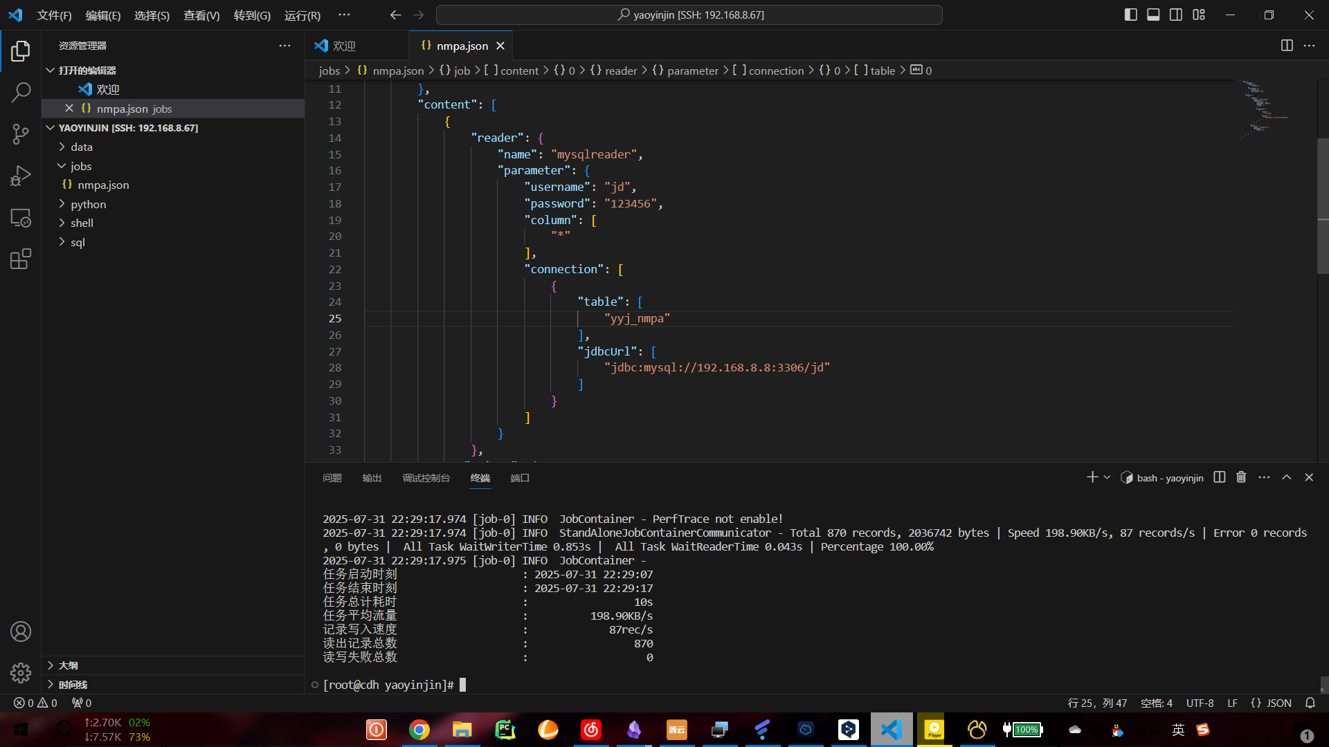The height and width of the screenshot is (747, 1329).
Task: Split the terminal panel
Action: click(x=1220, y=477)
